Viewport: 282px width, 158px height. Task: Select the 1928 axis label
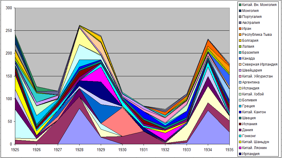pyautogui.click(x=79, y=150)
